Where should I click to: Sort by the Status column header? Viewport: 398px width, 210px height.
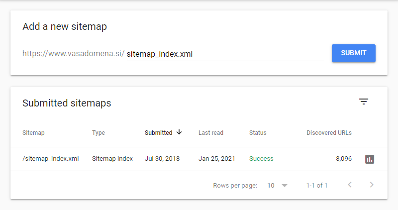[x=258, y=133]
